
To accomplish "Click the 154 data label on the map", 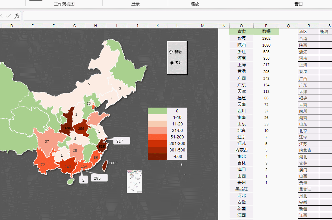I will click(84, 166).
